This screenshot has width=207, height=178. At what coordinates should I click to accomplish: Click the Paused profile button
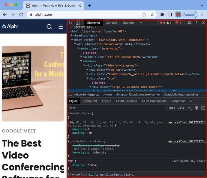coord(186,14)
